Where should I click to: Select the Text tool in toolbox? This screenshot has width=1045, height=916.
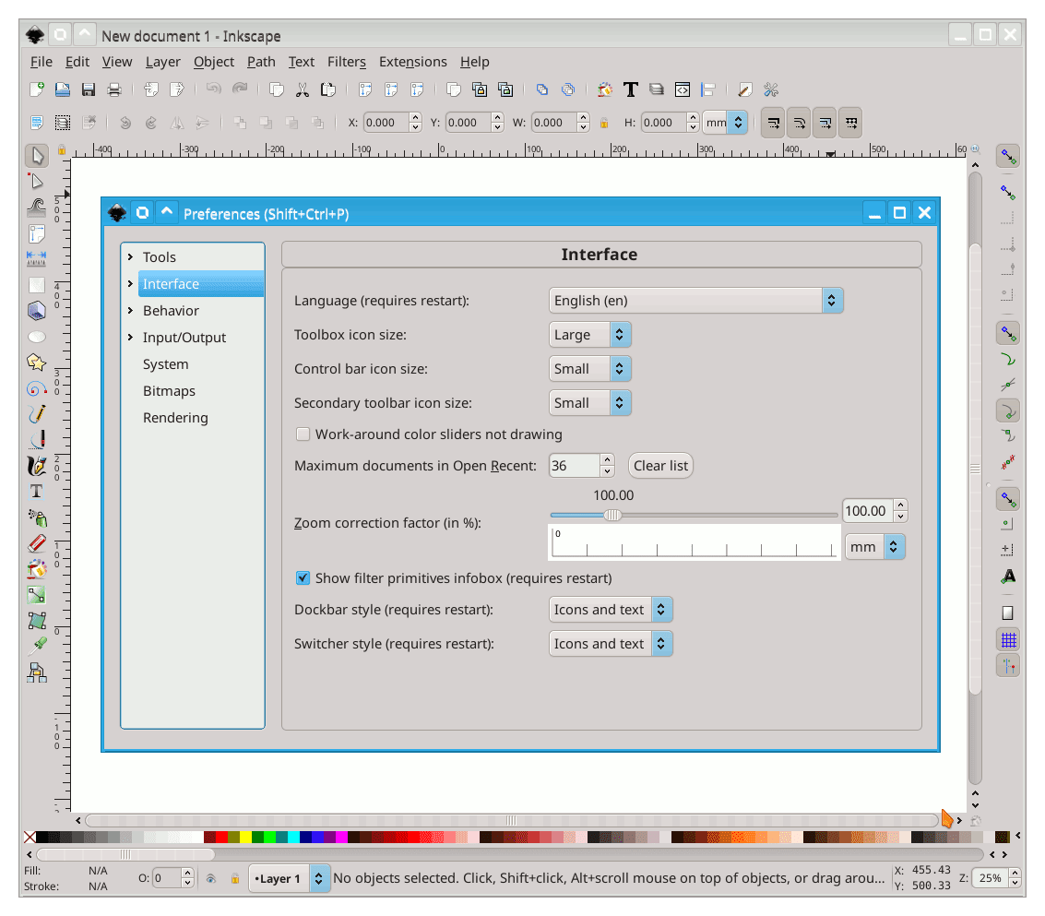pyautogui.click(x=37, y=492)
